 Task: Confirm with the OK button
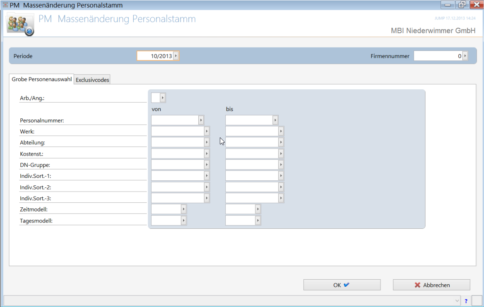click(x=342, y=285)
